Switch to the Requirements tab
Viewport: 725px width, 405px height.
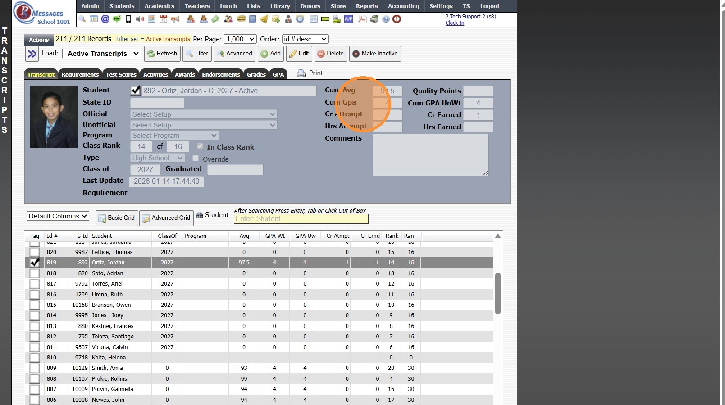pos(80,74)
